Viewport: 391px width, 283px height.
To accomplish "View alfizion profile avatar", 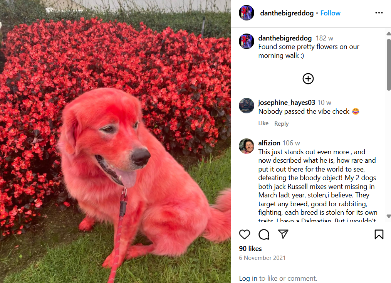I will (247, 146).
